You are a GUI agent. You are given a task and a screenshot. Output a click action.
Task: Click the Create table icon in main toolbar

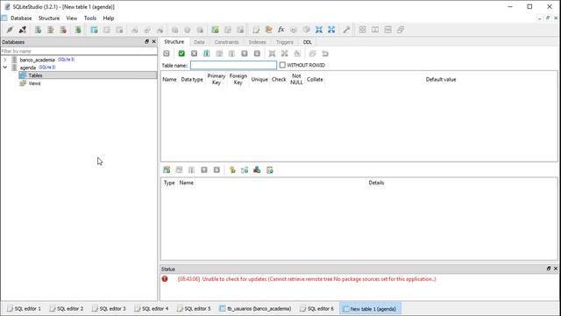coord(94,30)
